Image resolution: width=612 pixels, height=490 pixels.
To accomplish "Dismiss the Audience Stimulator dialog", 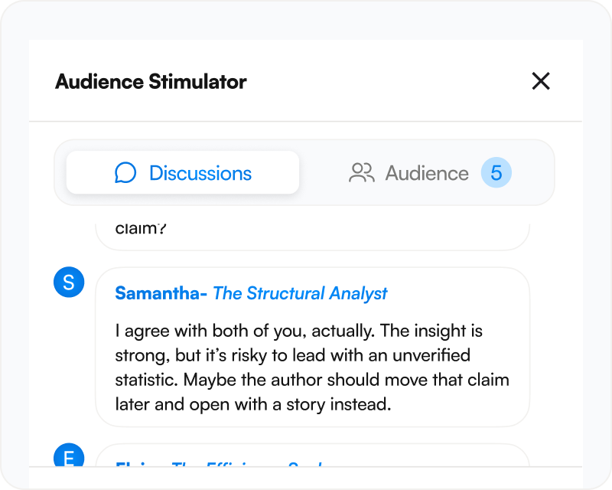I will click(542, 81).
